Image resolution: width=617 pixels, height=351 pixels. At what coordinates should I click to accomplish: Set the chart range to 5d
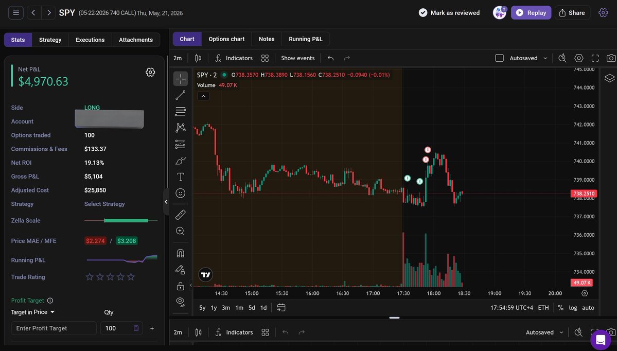click(x=252, y=308)
